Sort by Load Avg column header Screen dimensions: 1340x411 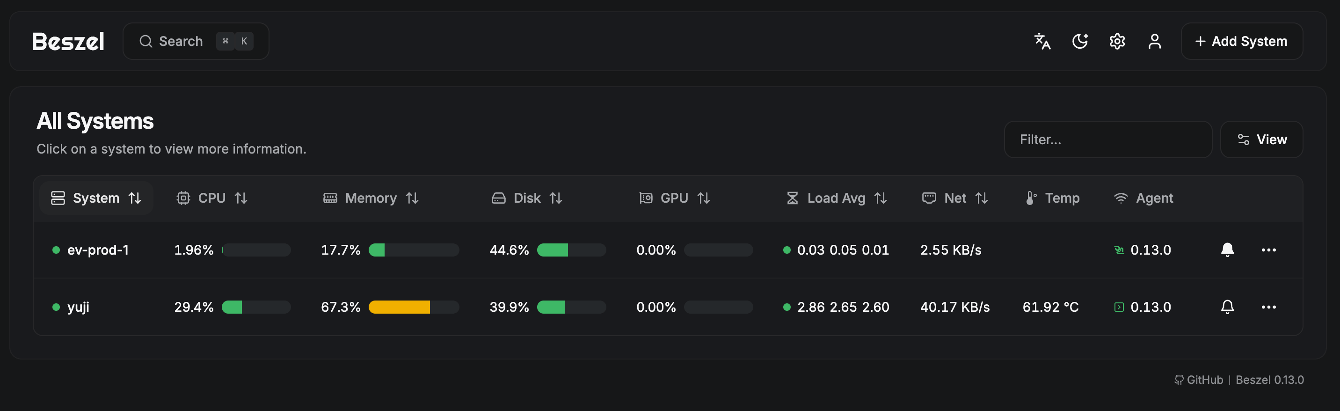[x=836, y=198]
